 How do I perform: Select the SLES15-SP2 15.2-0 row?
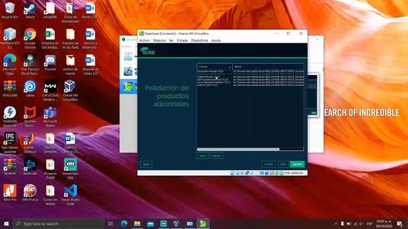coord(251,85)
